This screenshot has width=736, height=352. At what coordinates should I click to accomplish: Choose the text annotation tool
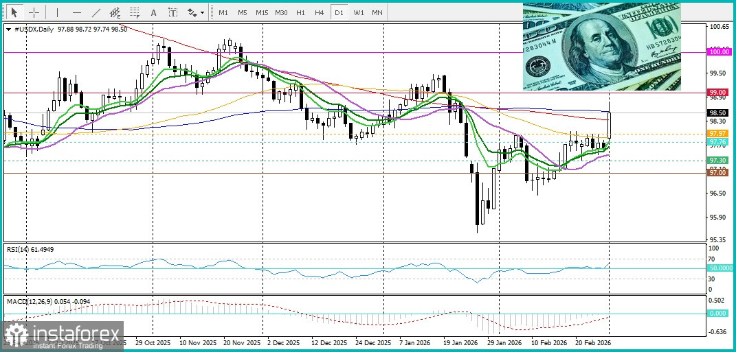click(153, 12)
